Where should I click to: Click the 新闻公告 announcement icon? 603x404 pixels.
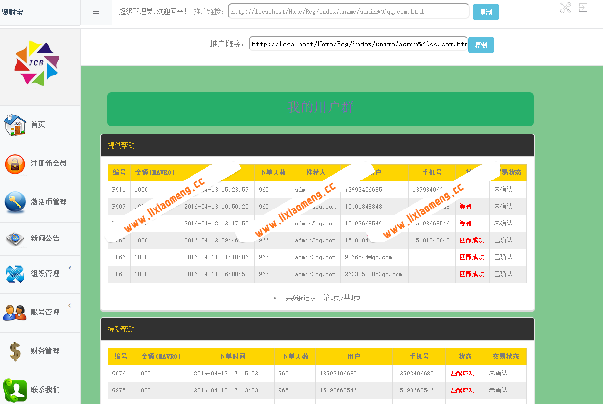coord(15,239)
